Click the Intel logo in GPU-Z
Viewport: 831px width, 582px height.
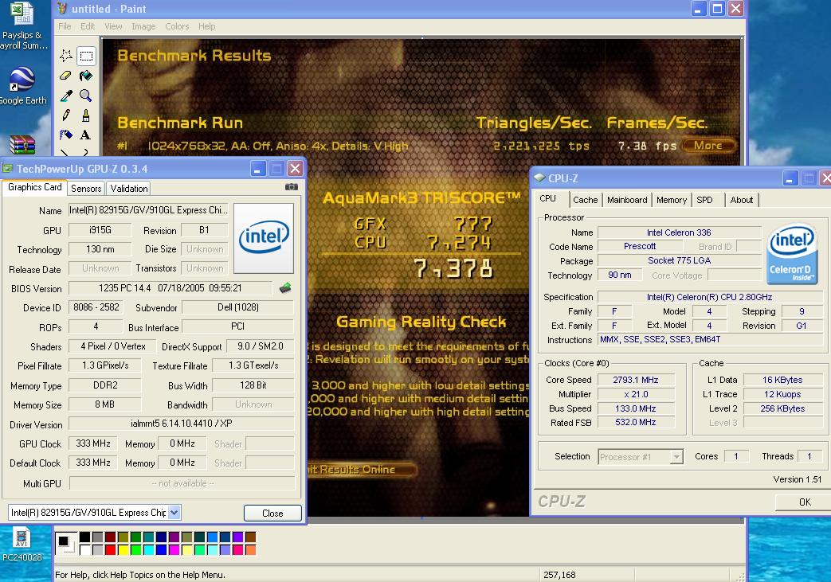(x=264, y=238)
